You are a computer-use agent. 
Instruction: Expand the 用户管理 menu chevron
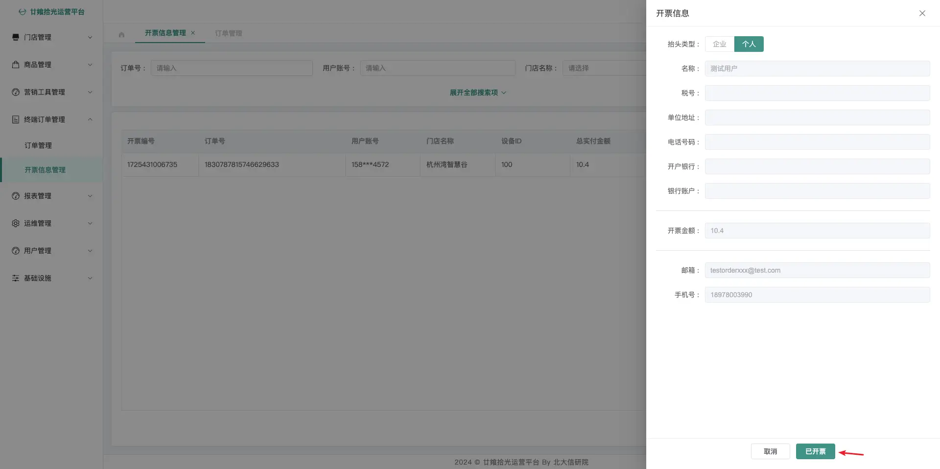tap(90, 251)
